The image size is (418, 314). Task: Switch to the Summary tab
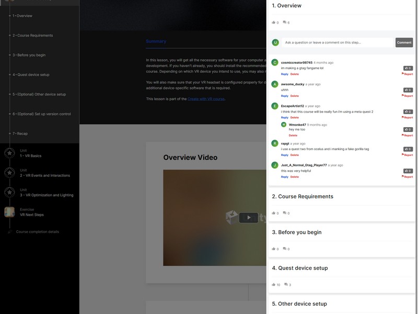[156, 41]
